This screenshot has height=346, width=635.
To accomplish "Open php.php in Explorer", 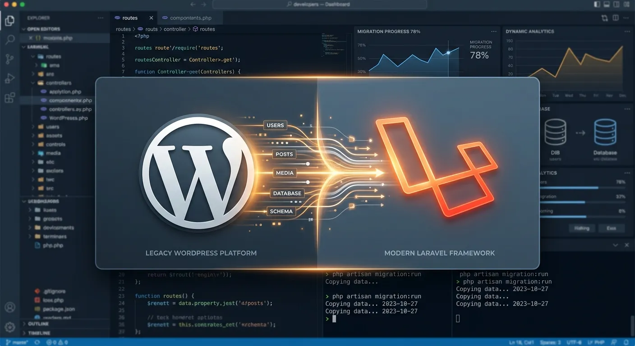I will coord(53,246).
